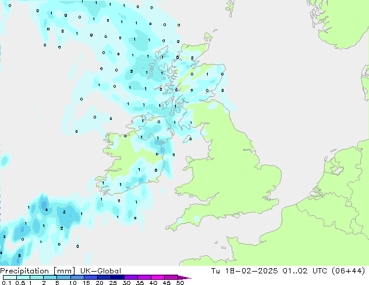Select the 1–2 mm legend swatch
The height and width of the screenshot is (285, 369).
(37, 277)
